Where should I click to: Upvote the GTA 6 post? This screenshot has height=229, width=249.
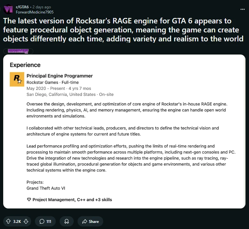[x=8, y=221]
